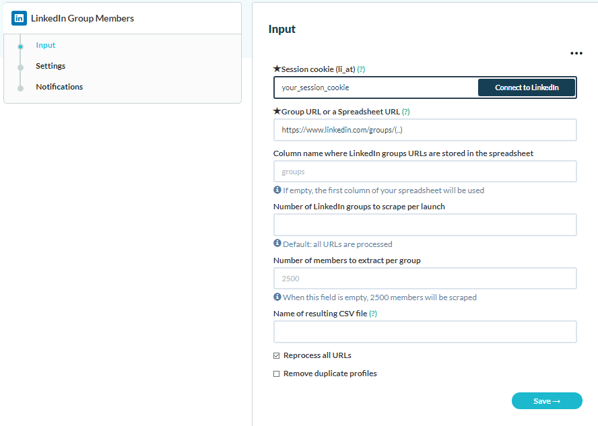Open the Notifications step
The height and width of the screenshot is (426, 598).
[59, 87]
